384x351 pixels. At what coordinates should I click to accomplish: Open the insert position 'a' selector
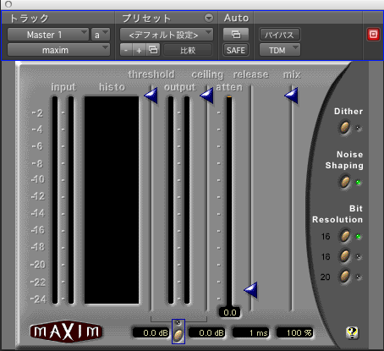coord(101,35)
